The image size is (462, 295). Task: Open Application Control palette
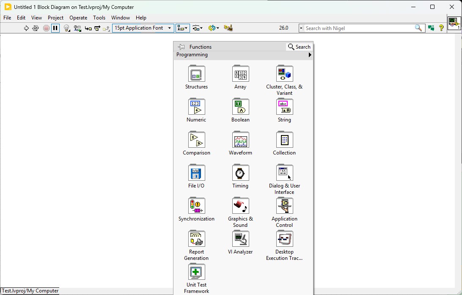coord(284,212)
